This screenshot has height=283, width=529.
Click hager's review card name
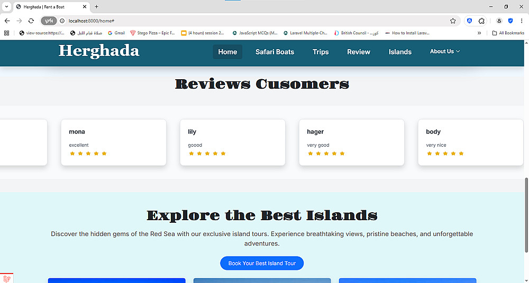point(315,131)
